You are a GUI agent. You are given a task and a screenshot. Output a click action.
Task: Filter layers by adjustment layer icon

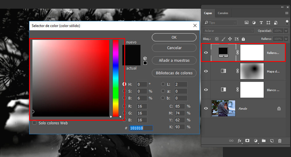click(254, 23)
